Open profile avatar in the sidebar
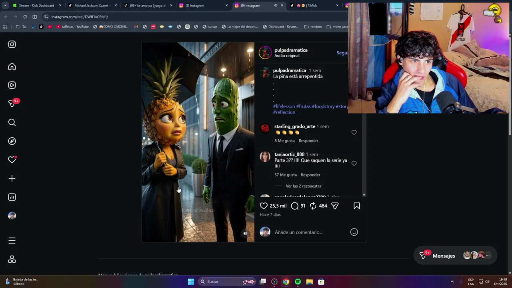512x288 pixels. point(12,216)
